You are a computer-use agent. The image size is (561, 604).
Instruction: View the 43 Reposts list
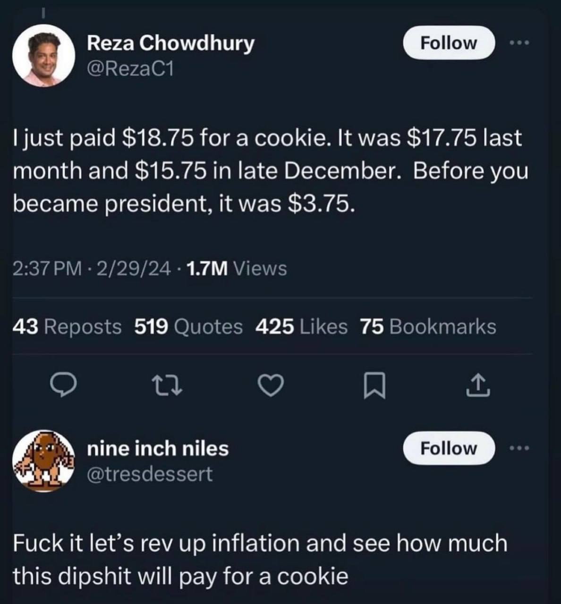pos(67,327)
